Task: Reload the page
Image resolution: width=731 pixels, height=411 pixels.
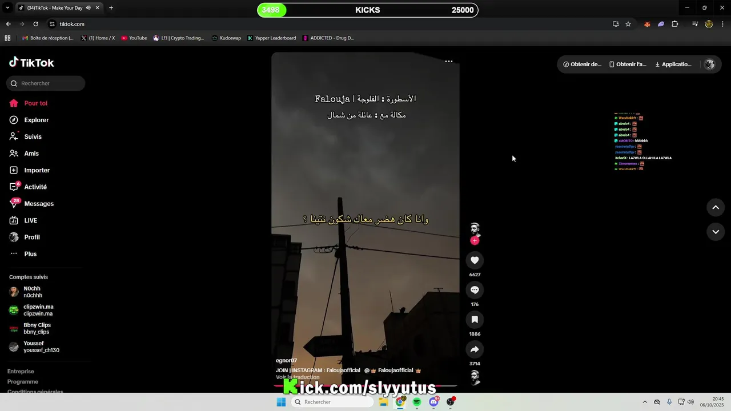Action: click(35, 24)
